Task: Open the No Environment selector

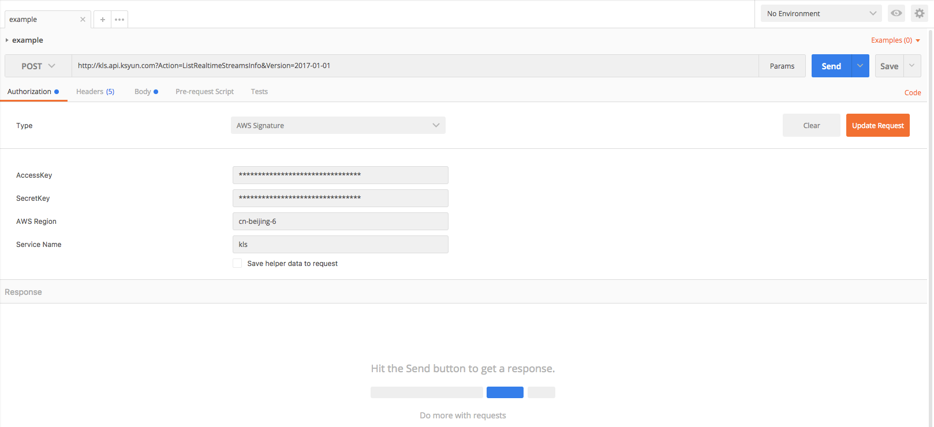Action: 821,13
